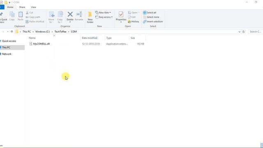The width and height of the screenshot is (263, 148).
Task: Open Quick access in sidebar
Action: pyautogui.click(x=9, y=41)
